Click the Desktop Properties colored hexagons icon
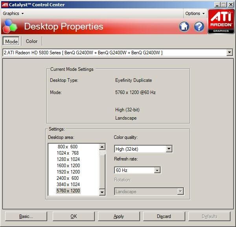Image resolution: width=236 pixels, height=227 pixels. coord(10,26)
